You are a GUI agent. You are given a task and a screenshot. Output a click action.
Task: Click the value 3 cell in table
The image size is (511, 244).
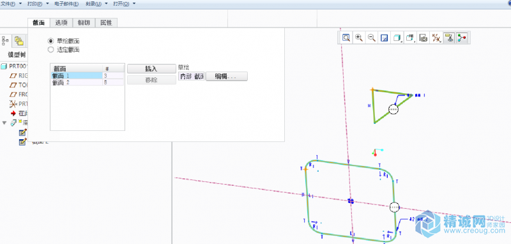point(113,75)
